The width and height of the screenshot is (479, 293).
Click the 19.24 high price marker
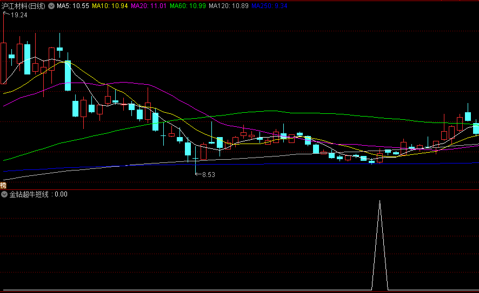point(19,15)
